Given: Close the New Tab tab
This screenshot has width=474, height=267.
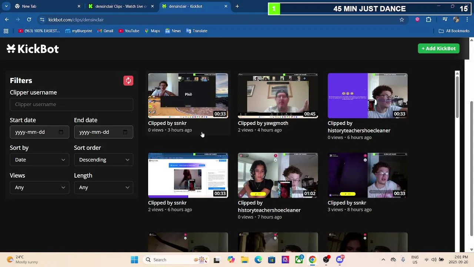Looking at the screenshot, I should point(79,6).
